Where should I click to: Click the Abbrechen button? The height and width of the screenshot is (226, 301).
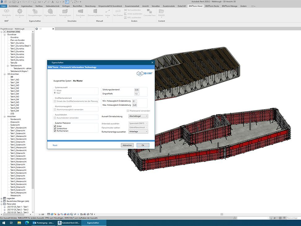tap(127, 145)
